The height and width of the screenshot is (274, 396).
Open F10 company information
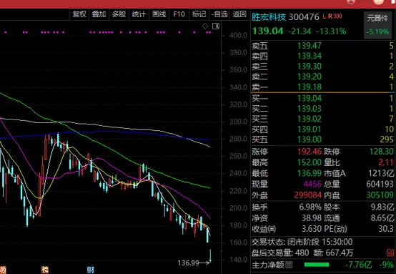tap(179, 14)
